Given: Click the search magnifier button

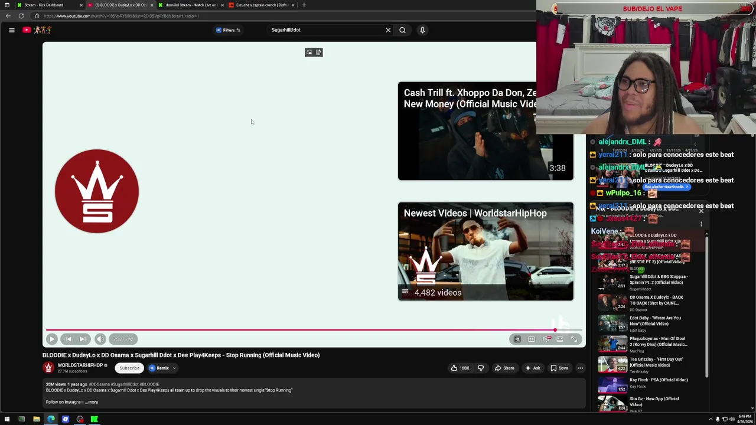Looking at the screenshot, I should click(402, 30).
